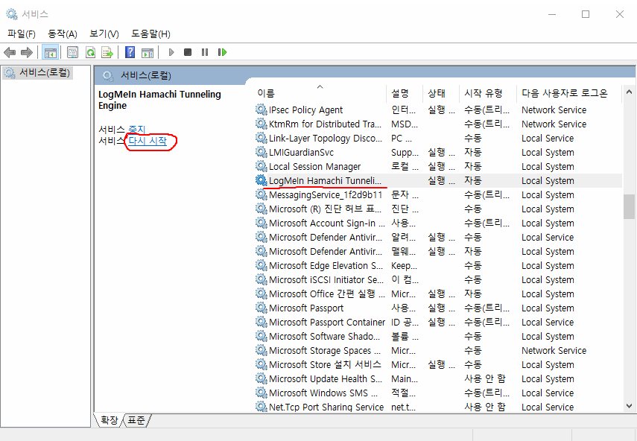637x441 pixels.
Task: Select Microsoft Update Health service name
Action: 326,378
